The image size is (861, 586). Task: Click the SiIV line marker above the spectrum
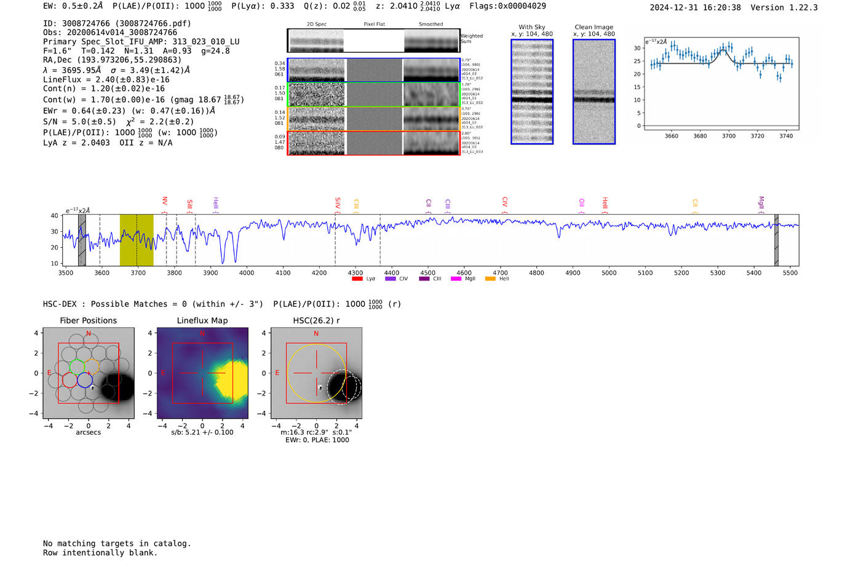(x=338, y=205)
